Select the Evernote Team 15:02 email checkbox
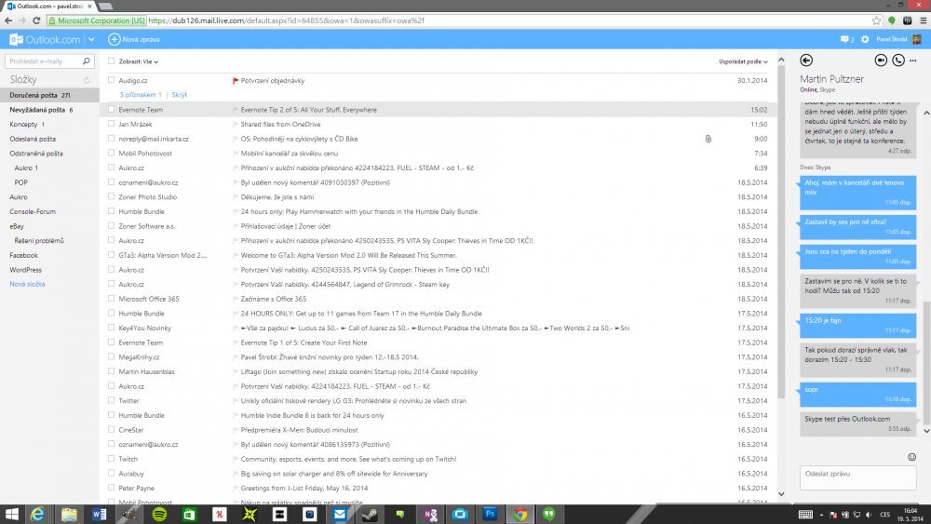Screen dimensions: 931x524 click(111, 109)
